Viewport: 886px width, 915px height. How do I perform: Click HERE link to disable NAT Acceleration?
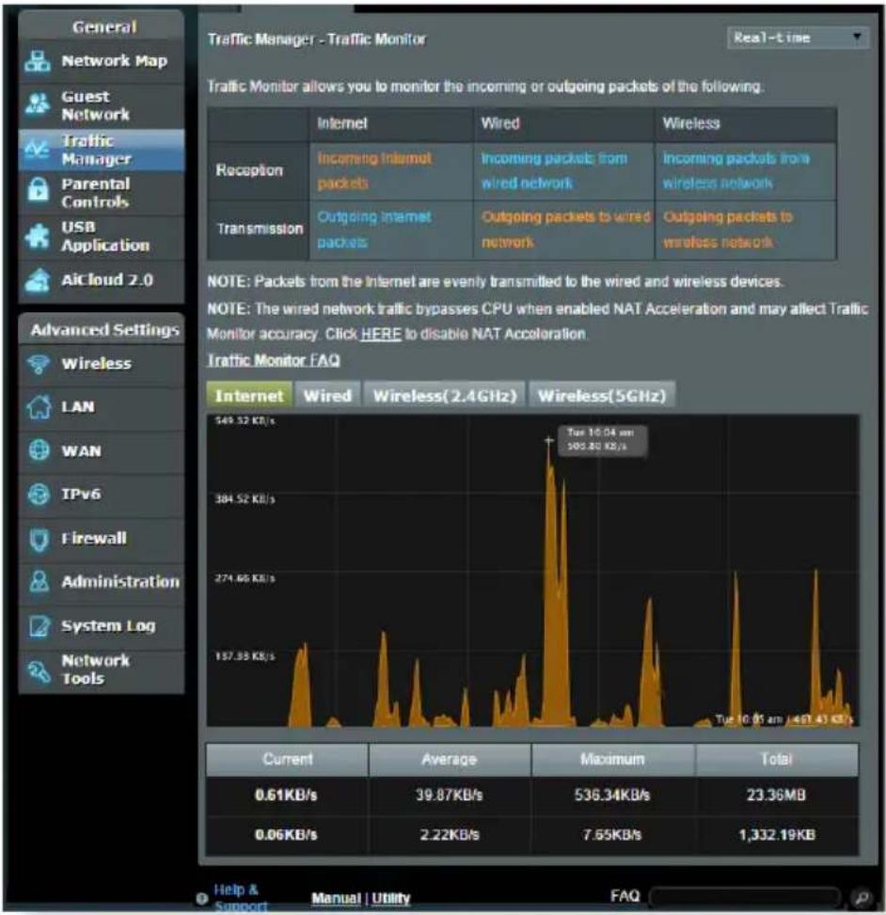point(381,335)
